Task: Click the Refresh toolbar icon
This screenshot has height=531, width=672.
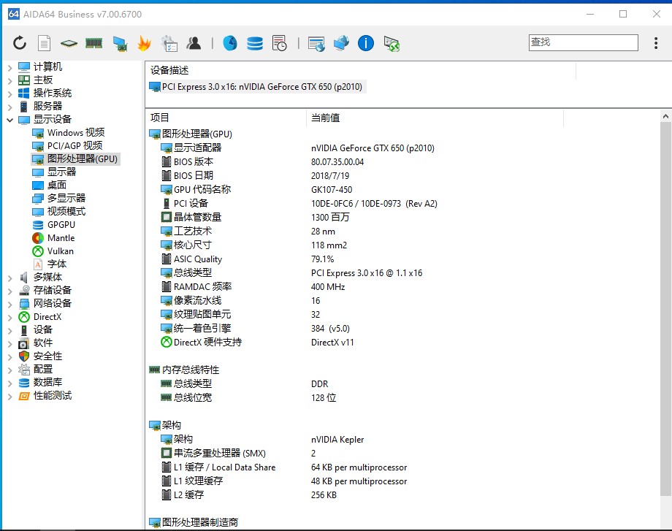Action: [20, 43]
